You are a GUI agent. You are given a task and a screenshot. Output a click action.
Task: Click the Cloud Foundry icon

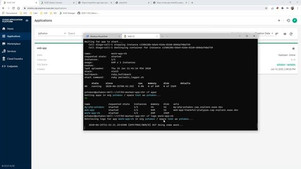(x=4, y=59)
